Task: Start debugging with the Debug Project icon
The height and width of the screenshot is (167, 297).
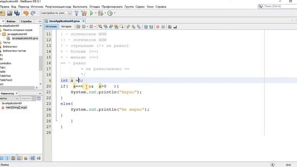Action: click(101, 13)
